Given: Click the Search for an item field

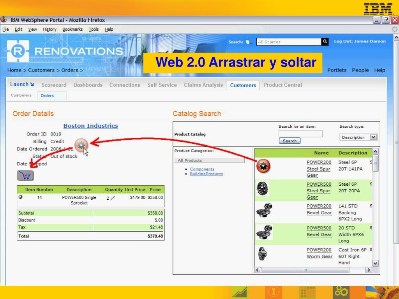Looking at the screenshot, I should (300, 134).
